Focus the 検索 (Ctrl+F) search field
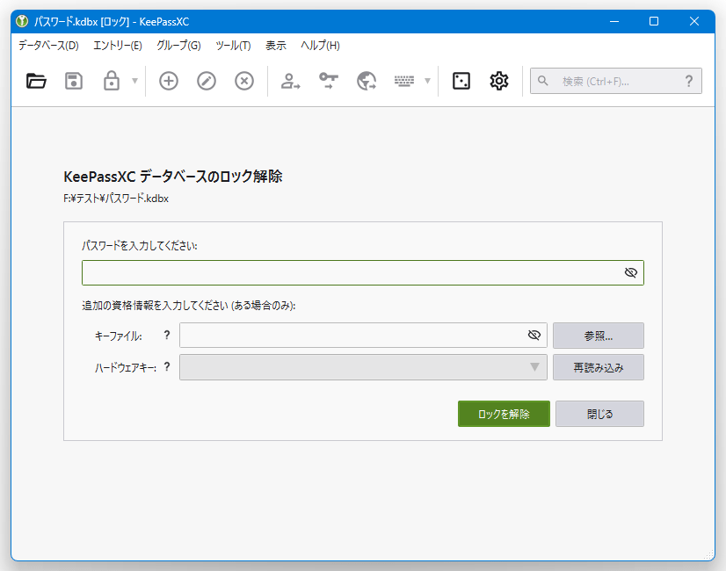This screenshot has height=571, width=726. pyautogui.click(x=616, y=81)
